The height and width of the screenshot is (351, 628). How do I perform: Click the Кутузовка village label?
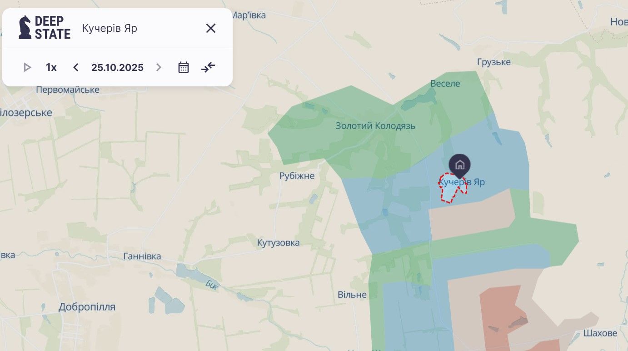(x=278, y=243)
